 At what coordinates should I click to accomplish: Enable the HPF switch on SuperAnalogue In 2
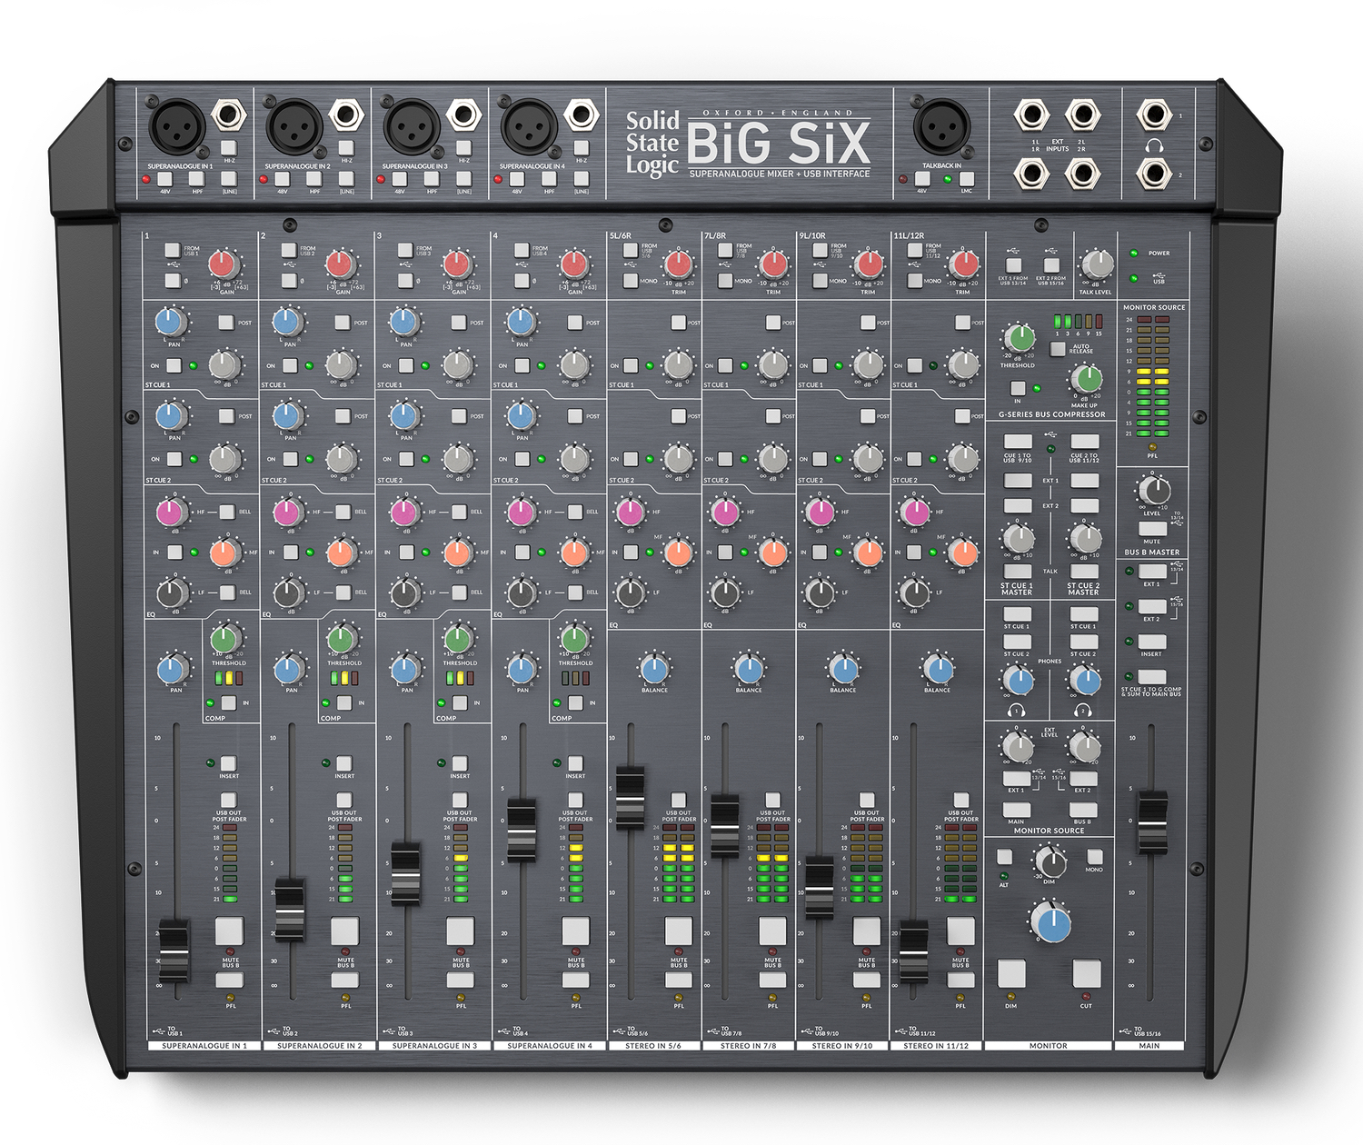313,179
